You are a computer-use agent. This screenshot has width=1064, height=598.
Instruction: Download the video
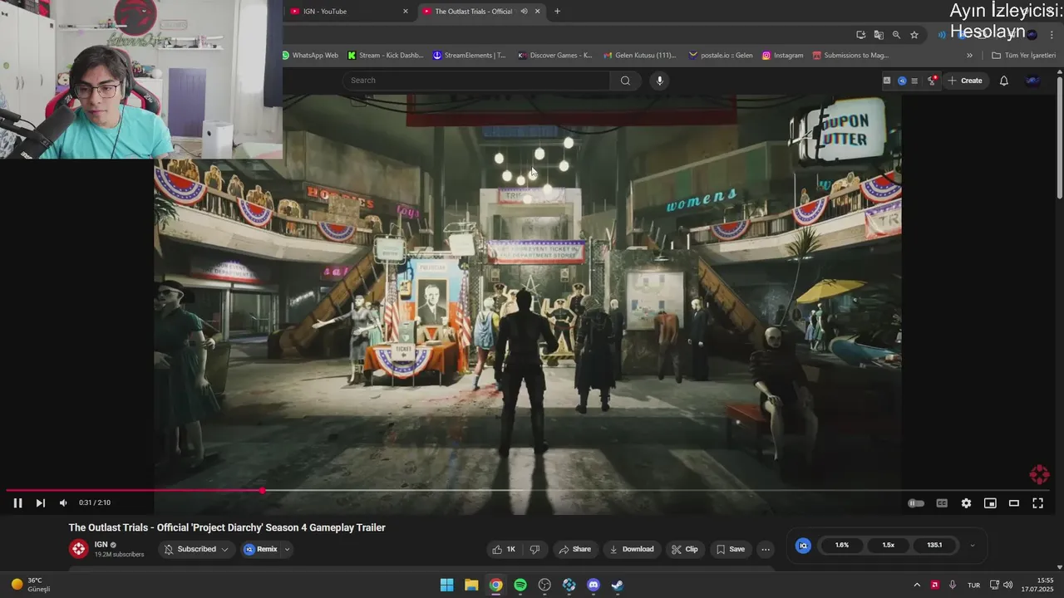(x=632, y=549)
